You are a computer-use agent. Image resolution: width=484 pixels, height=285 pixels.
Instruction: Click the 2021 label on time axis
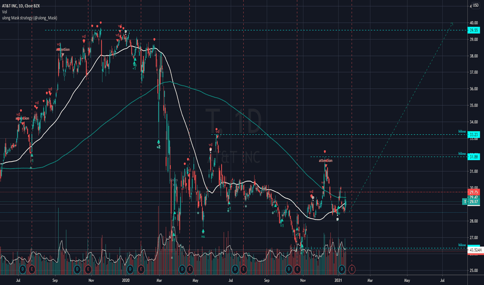(338, 280)
